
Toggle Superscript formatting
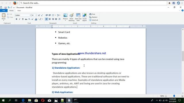(32, 19)
